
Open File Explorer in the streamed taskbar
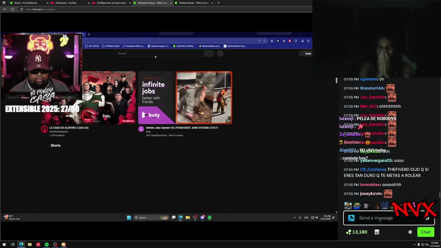pyautogui.click(x=188, y=218)
